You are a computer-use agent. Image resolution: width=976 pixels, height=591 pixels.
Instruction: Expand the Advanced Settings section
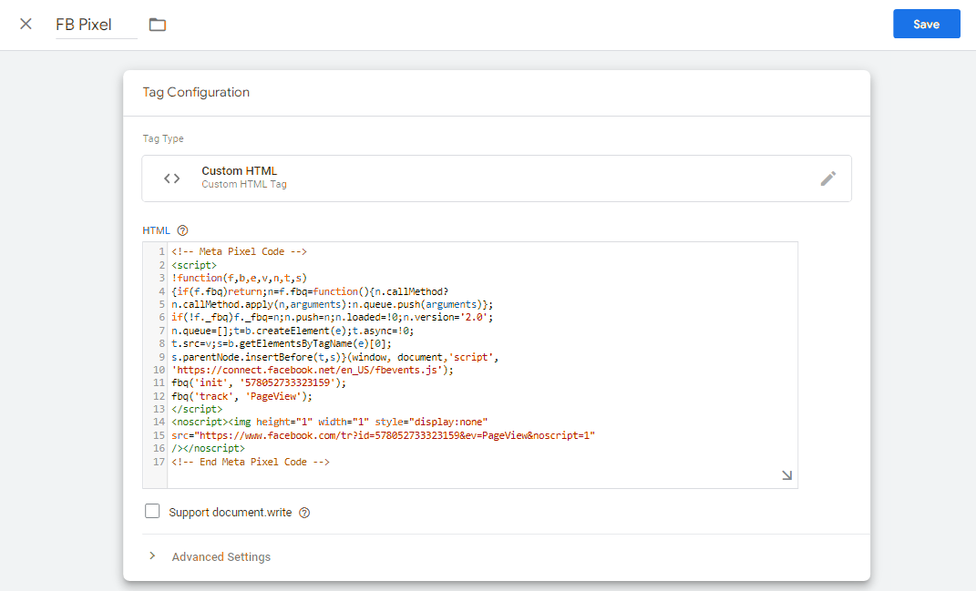[152, 556]
